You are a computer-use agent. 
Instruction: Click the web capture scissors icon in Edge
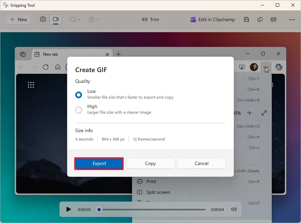pos(242,67)
